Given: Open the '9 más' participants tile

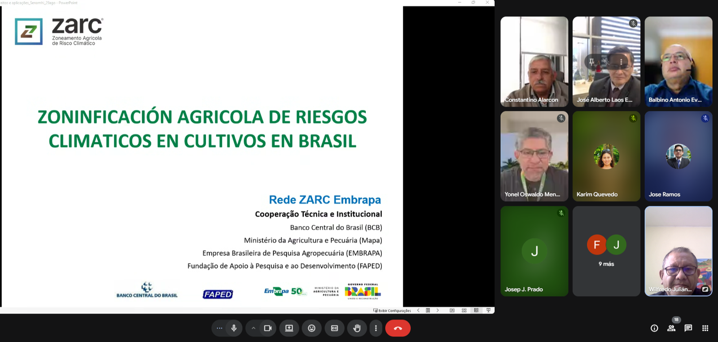Looking at the screenshot, I should 606,251.
